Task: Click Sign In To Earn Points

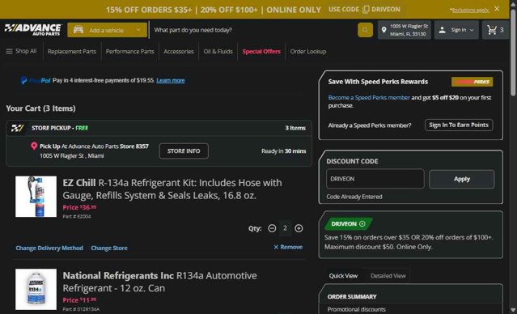Action: coord(459,125)
